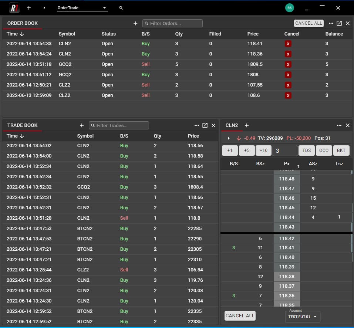The height and width of the screenshot is (328, 354).
Task: Select the TRADE BOOK tab
Action: (x=22, y=125)
